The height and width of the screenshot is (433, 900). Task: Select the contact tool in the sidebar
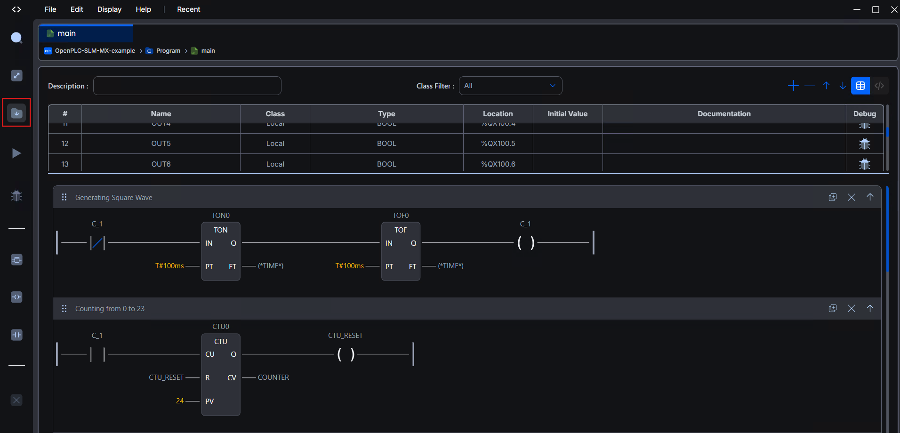(16, 335)
